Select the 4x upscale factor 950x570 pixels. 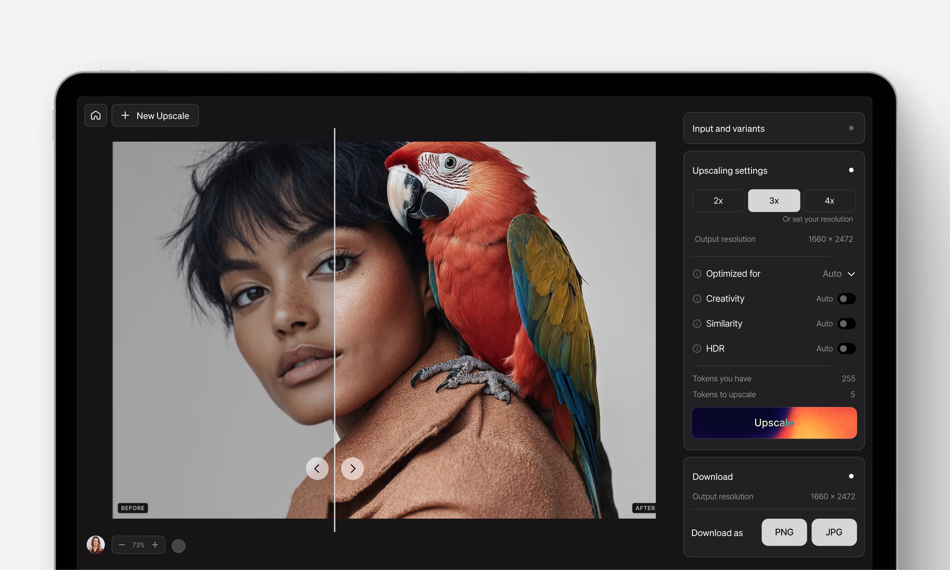(830, 200)
